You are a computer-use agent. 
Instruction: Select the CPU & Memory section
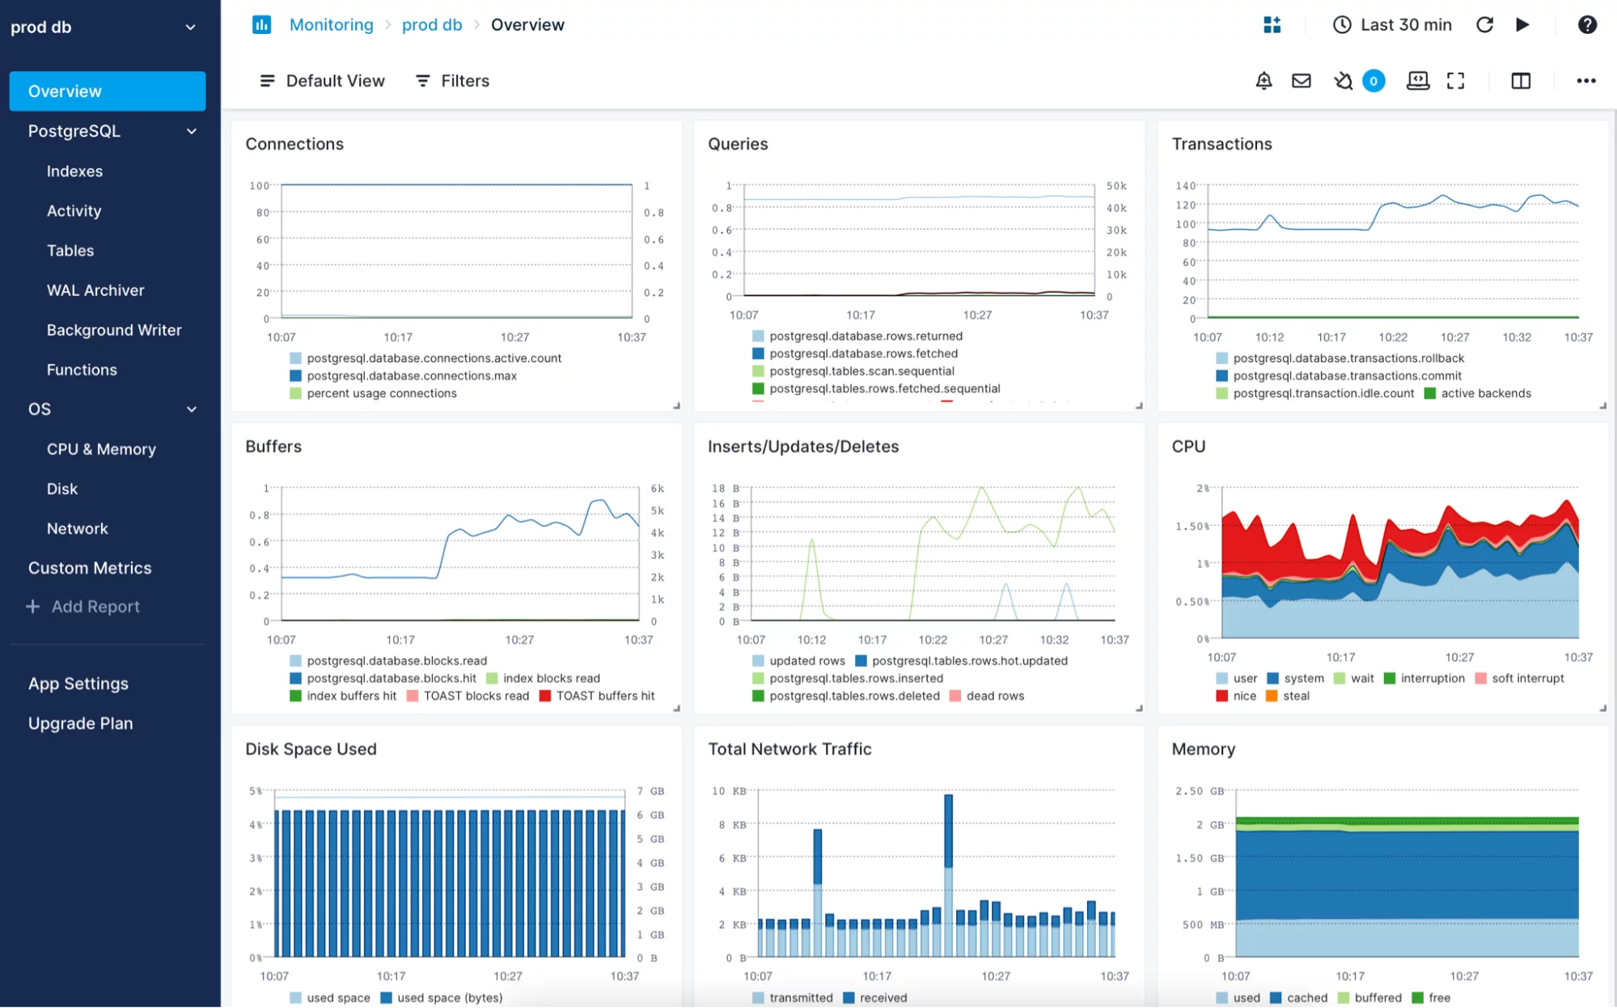point(99,448)
